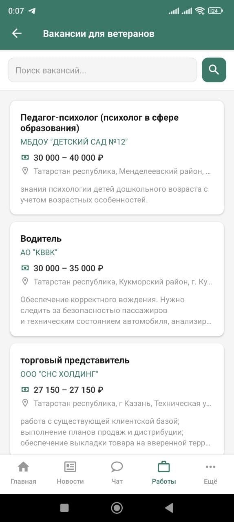Open the Педагог-психолог vacancy title
Image resolution: width=234 pixels, height=522 pixels.
pyautogui.click(x=99, y=123)
